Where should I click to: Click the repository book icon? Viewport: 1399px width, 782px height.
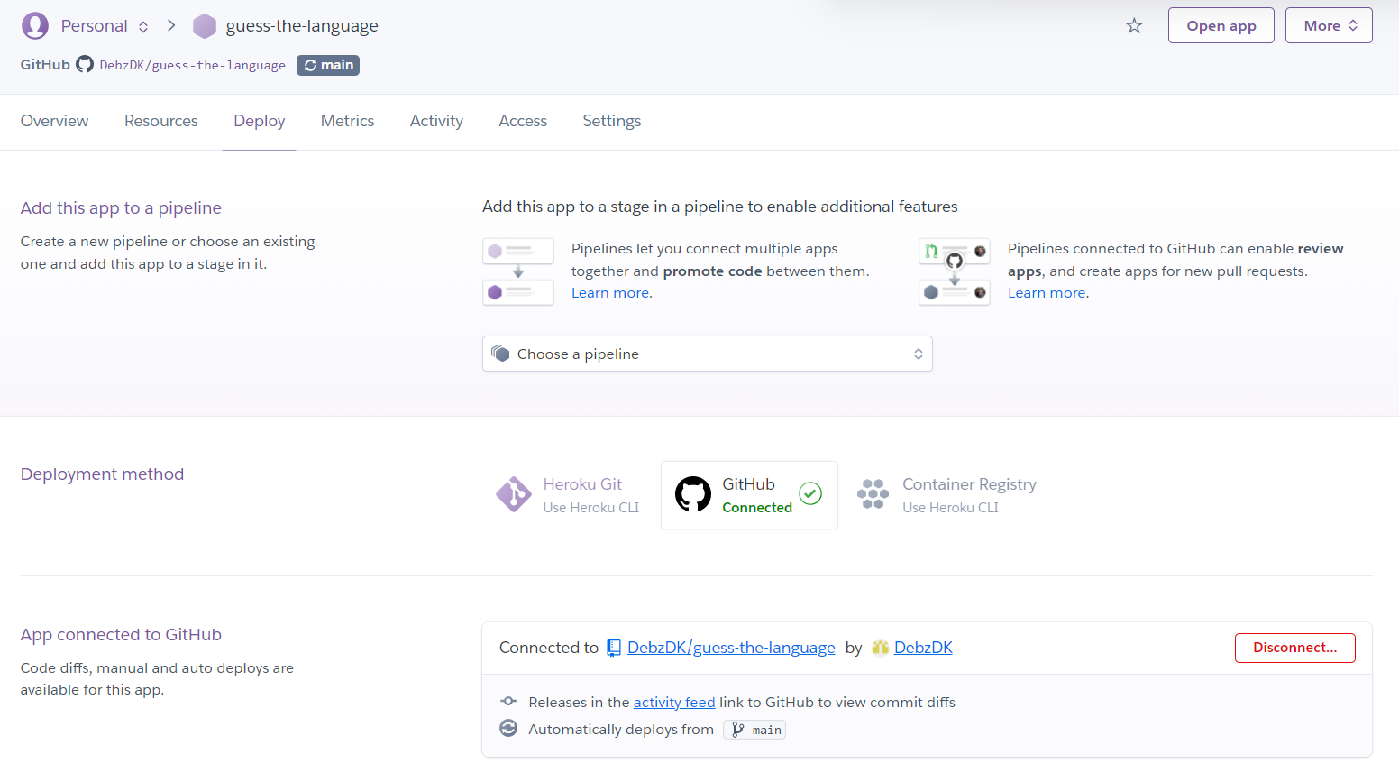pyautogui.click(x=614, y=648)
